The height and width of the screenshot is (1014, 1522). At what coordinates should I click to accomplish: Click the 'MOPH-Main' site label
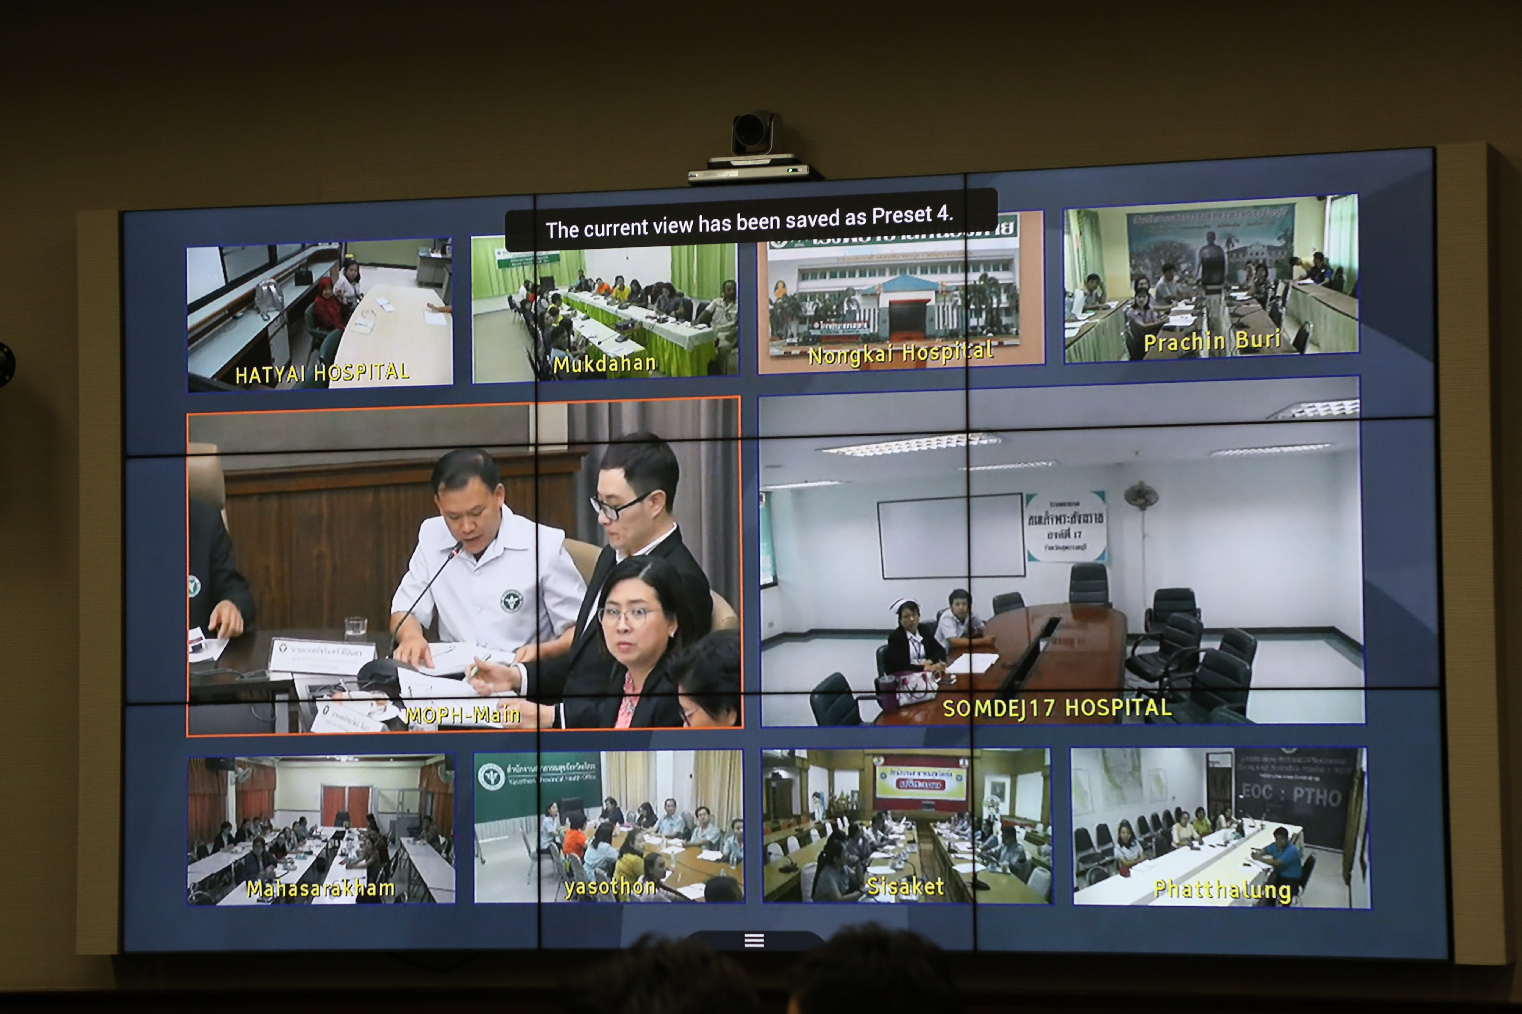coord(462,715)
